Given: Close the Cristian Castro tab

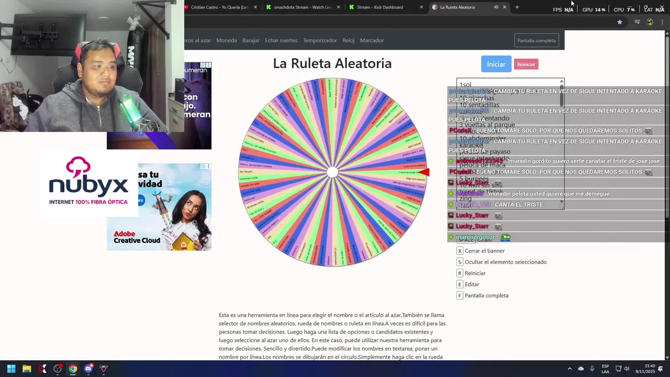Looking at the screenshot, I should pos(255,7).
